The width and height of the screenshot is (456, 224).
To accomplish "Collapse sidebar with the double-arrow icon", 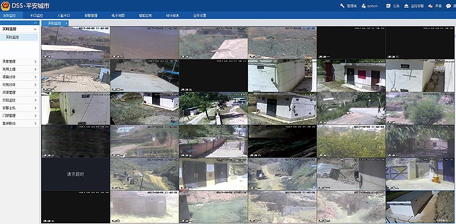I will pyautogui.click(x=35, y=23).
